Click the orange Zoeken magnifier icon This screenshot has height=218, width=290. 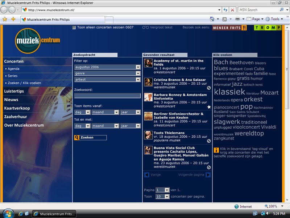point(77,138)
